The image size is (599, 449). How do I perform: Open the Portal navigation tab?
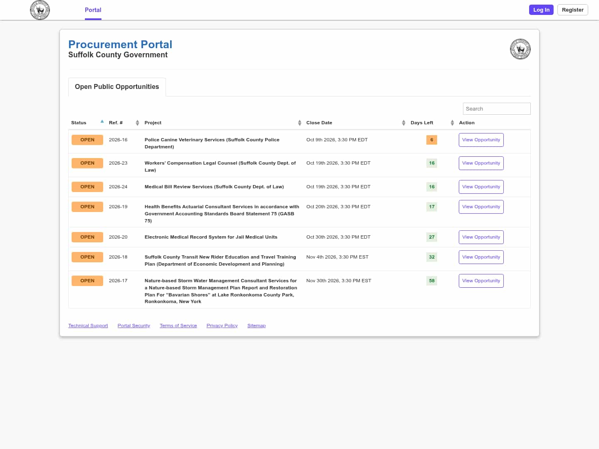(93, 10)
